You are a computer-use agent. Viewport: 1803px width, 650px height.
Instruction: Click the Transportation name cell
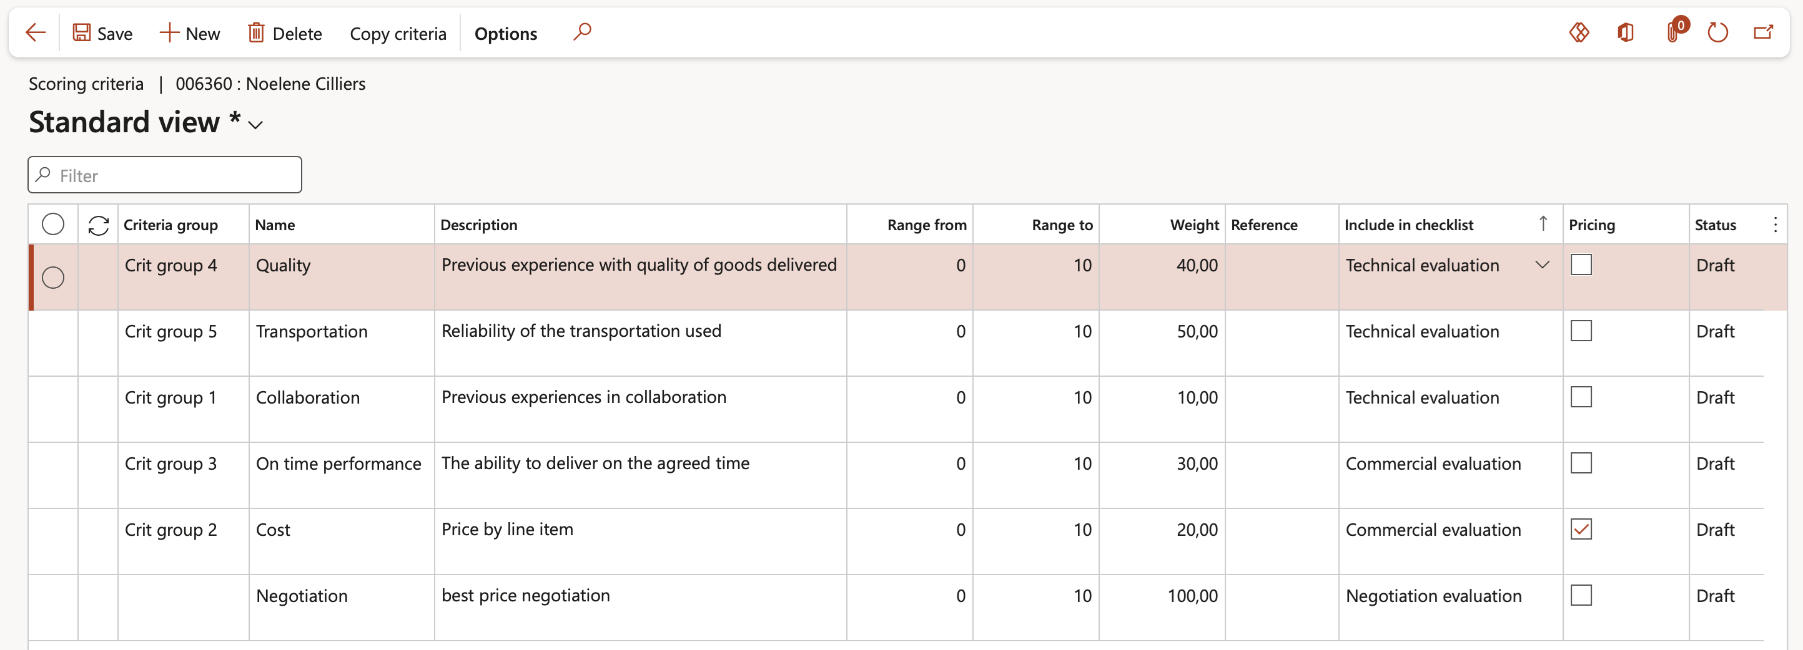pyautogui.click(x=342, y=343)
